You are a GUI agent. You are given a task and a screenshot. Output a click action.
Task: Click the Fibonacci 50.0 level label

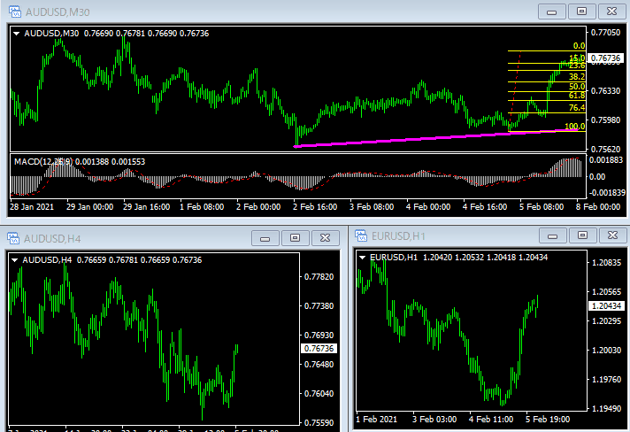[577, 87]
